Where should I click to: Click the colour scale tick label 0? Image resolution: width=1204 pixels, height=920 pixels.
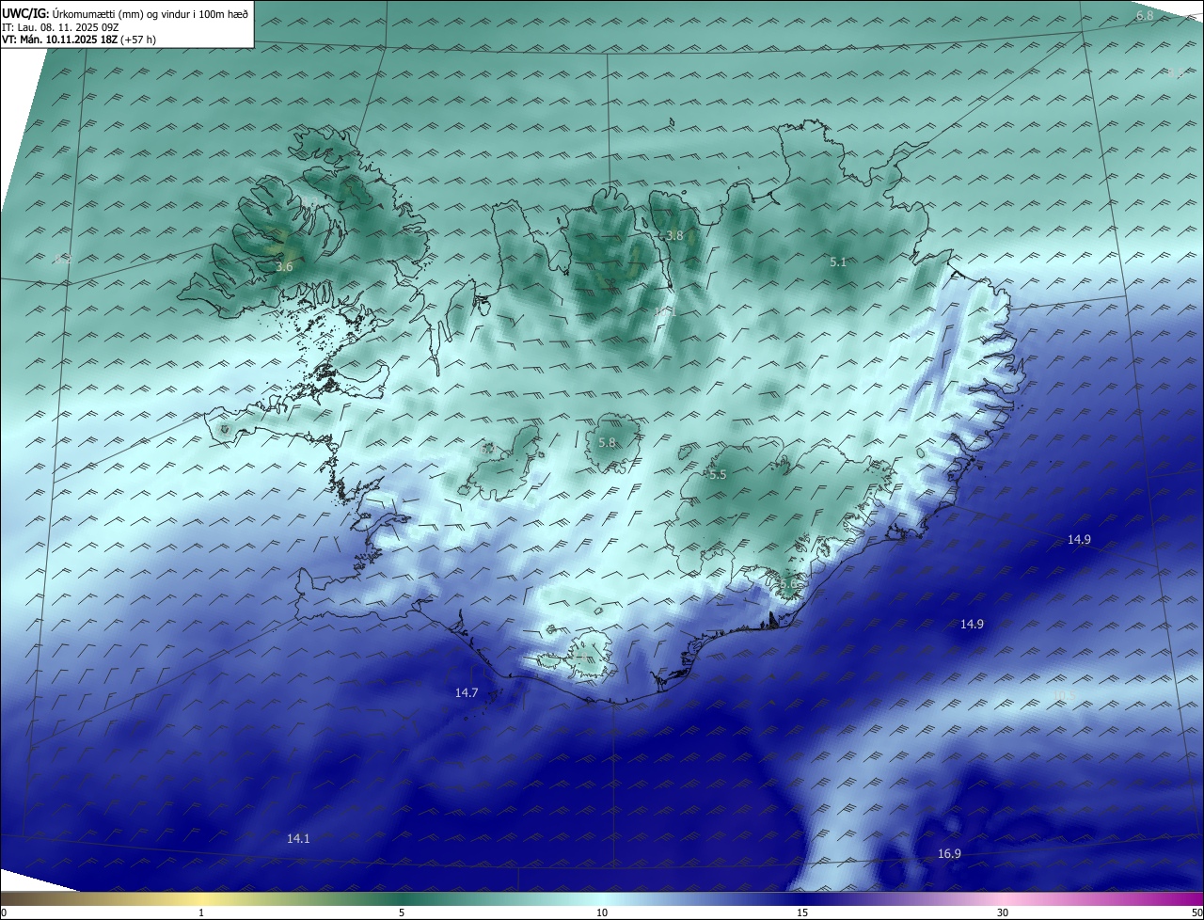click(x=4, y=912)
